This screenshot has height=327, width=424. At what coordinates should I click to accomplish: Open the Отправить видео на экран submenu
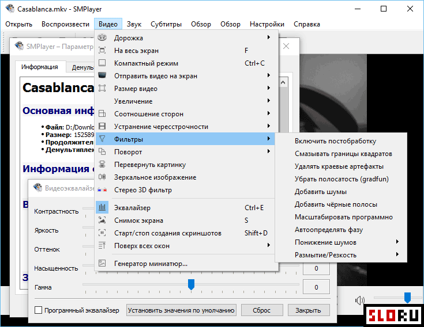pos(185,76)
